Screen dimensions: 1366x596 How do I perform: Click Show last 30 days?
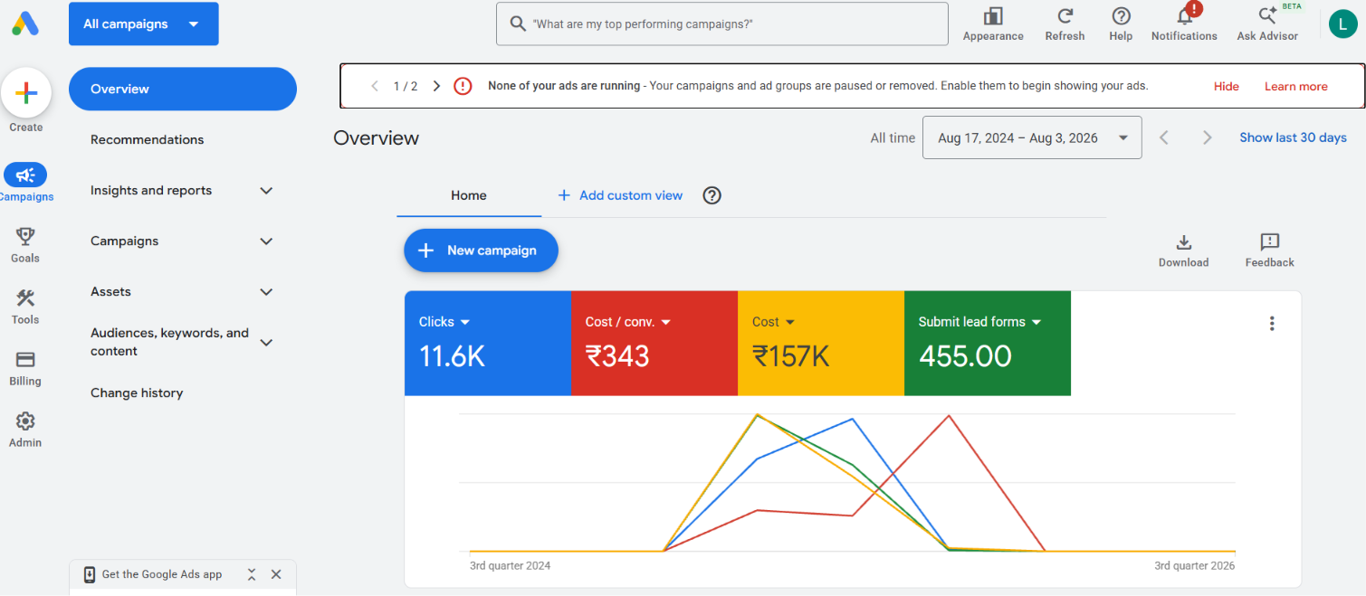pyautogui.click(x=1293, y=137)
